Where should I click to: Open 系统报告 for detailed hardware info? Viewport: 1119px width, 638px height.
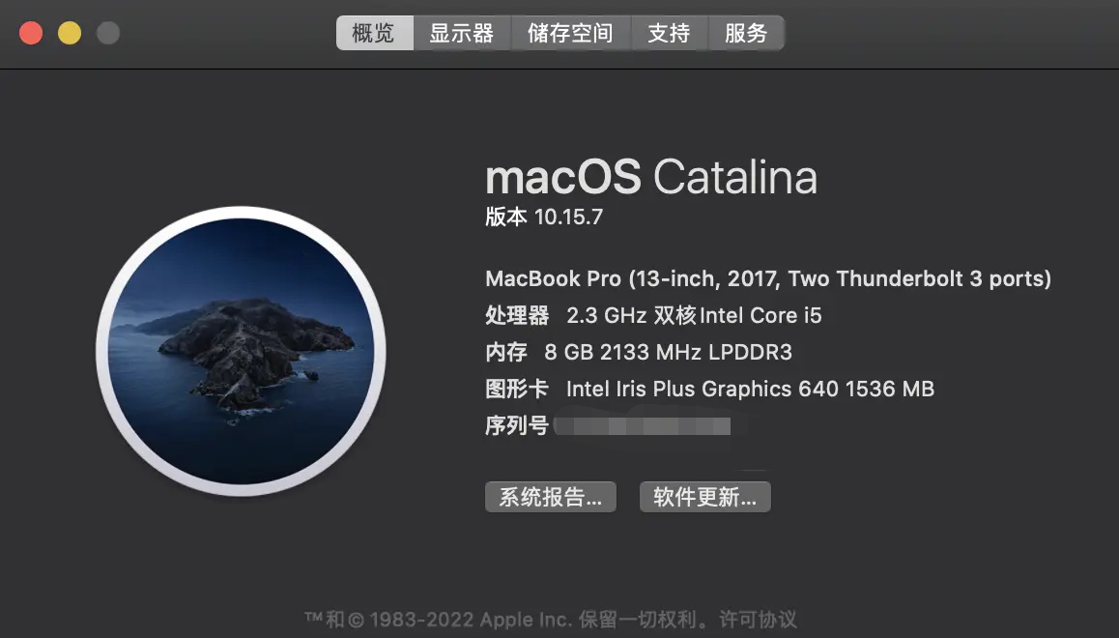(550, 496)
